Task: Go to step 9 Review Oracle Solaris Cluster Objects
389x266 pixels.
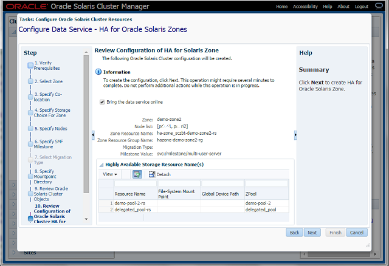Action: click(x=50, y=194)
